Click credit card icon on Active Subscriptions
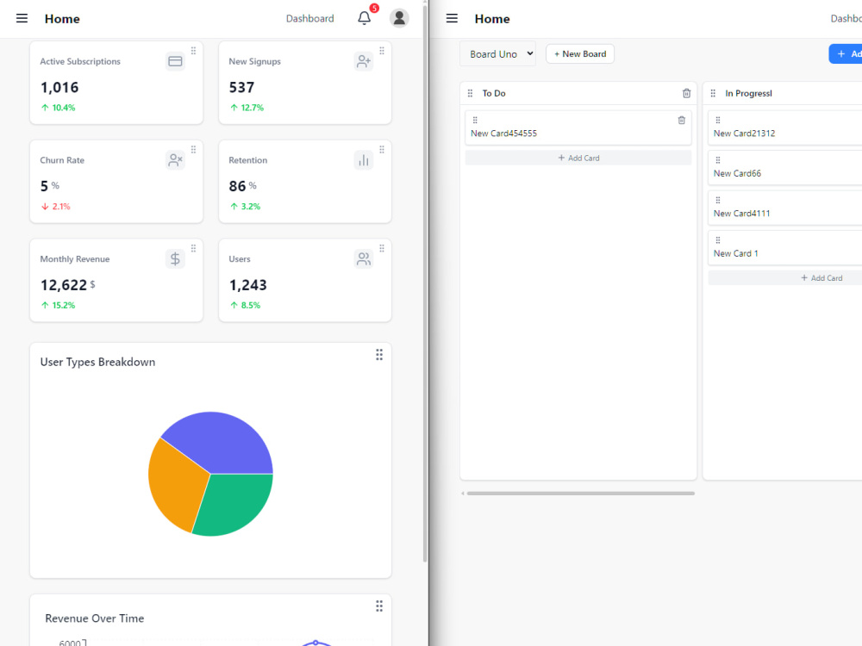The width and height of the screenshot is (862, 646). tap(175, 61)
